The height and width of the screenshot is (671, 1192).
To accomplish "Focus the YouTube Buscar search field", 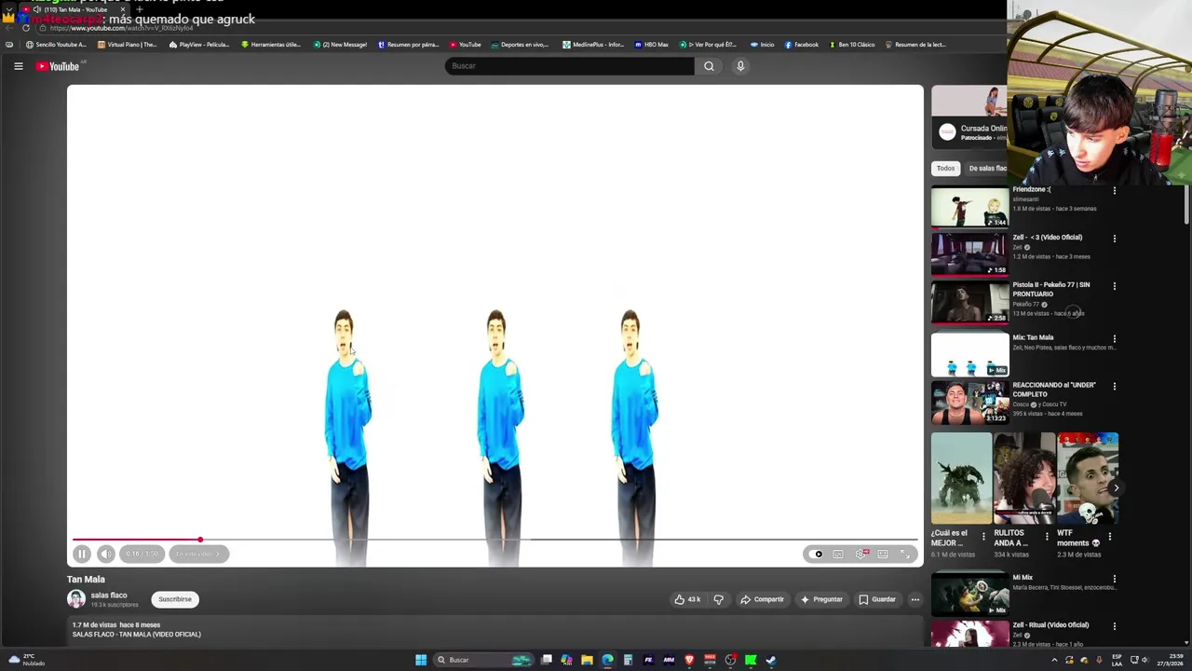I will pyautogui.click(x=569, y=66).
